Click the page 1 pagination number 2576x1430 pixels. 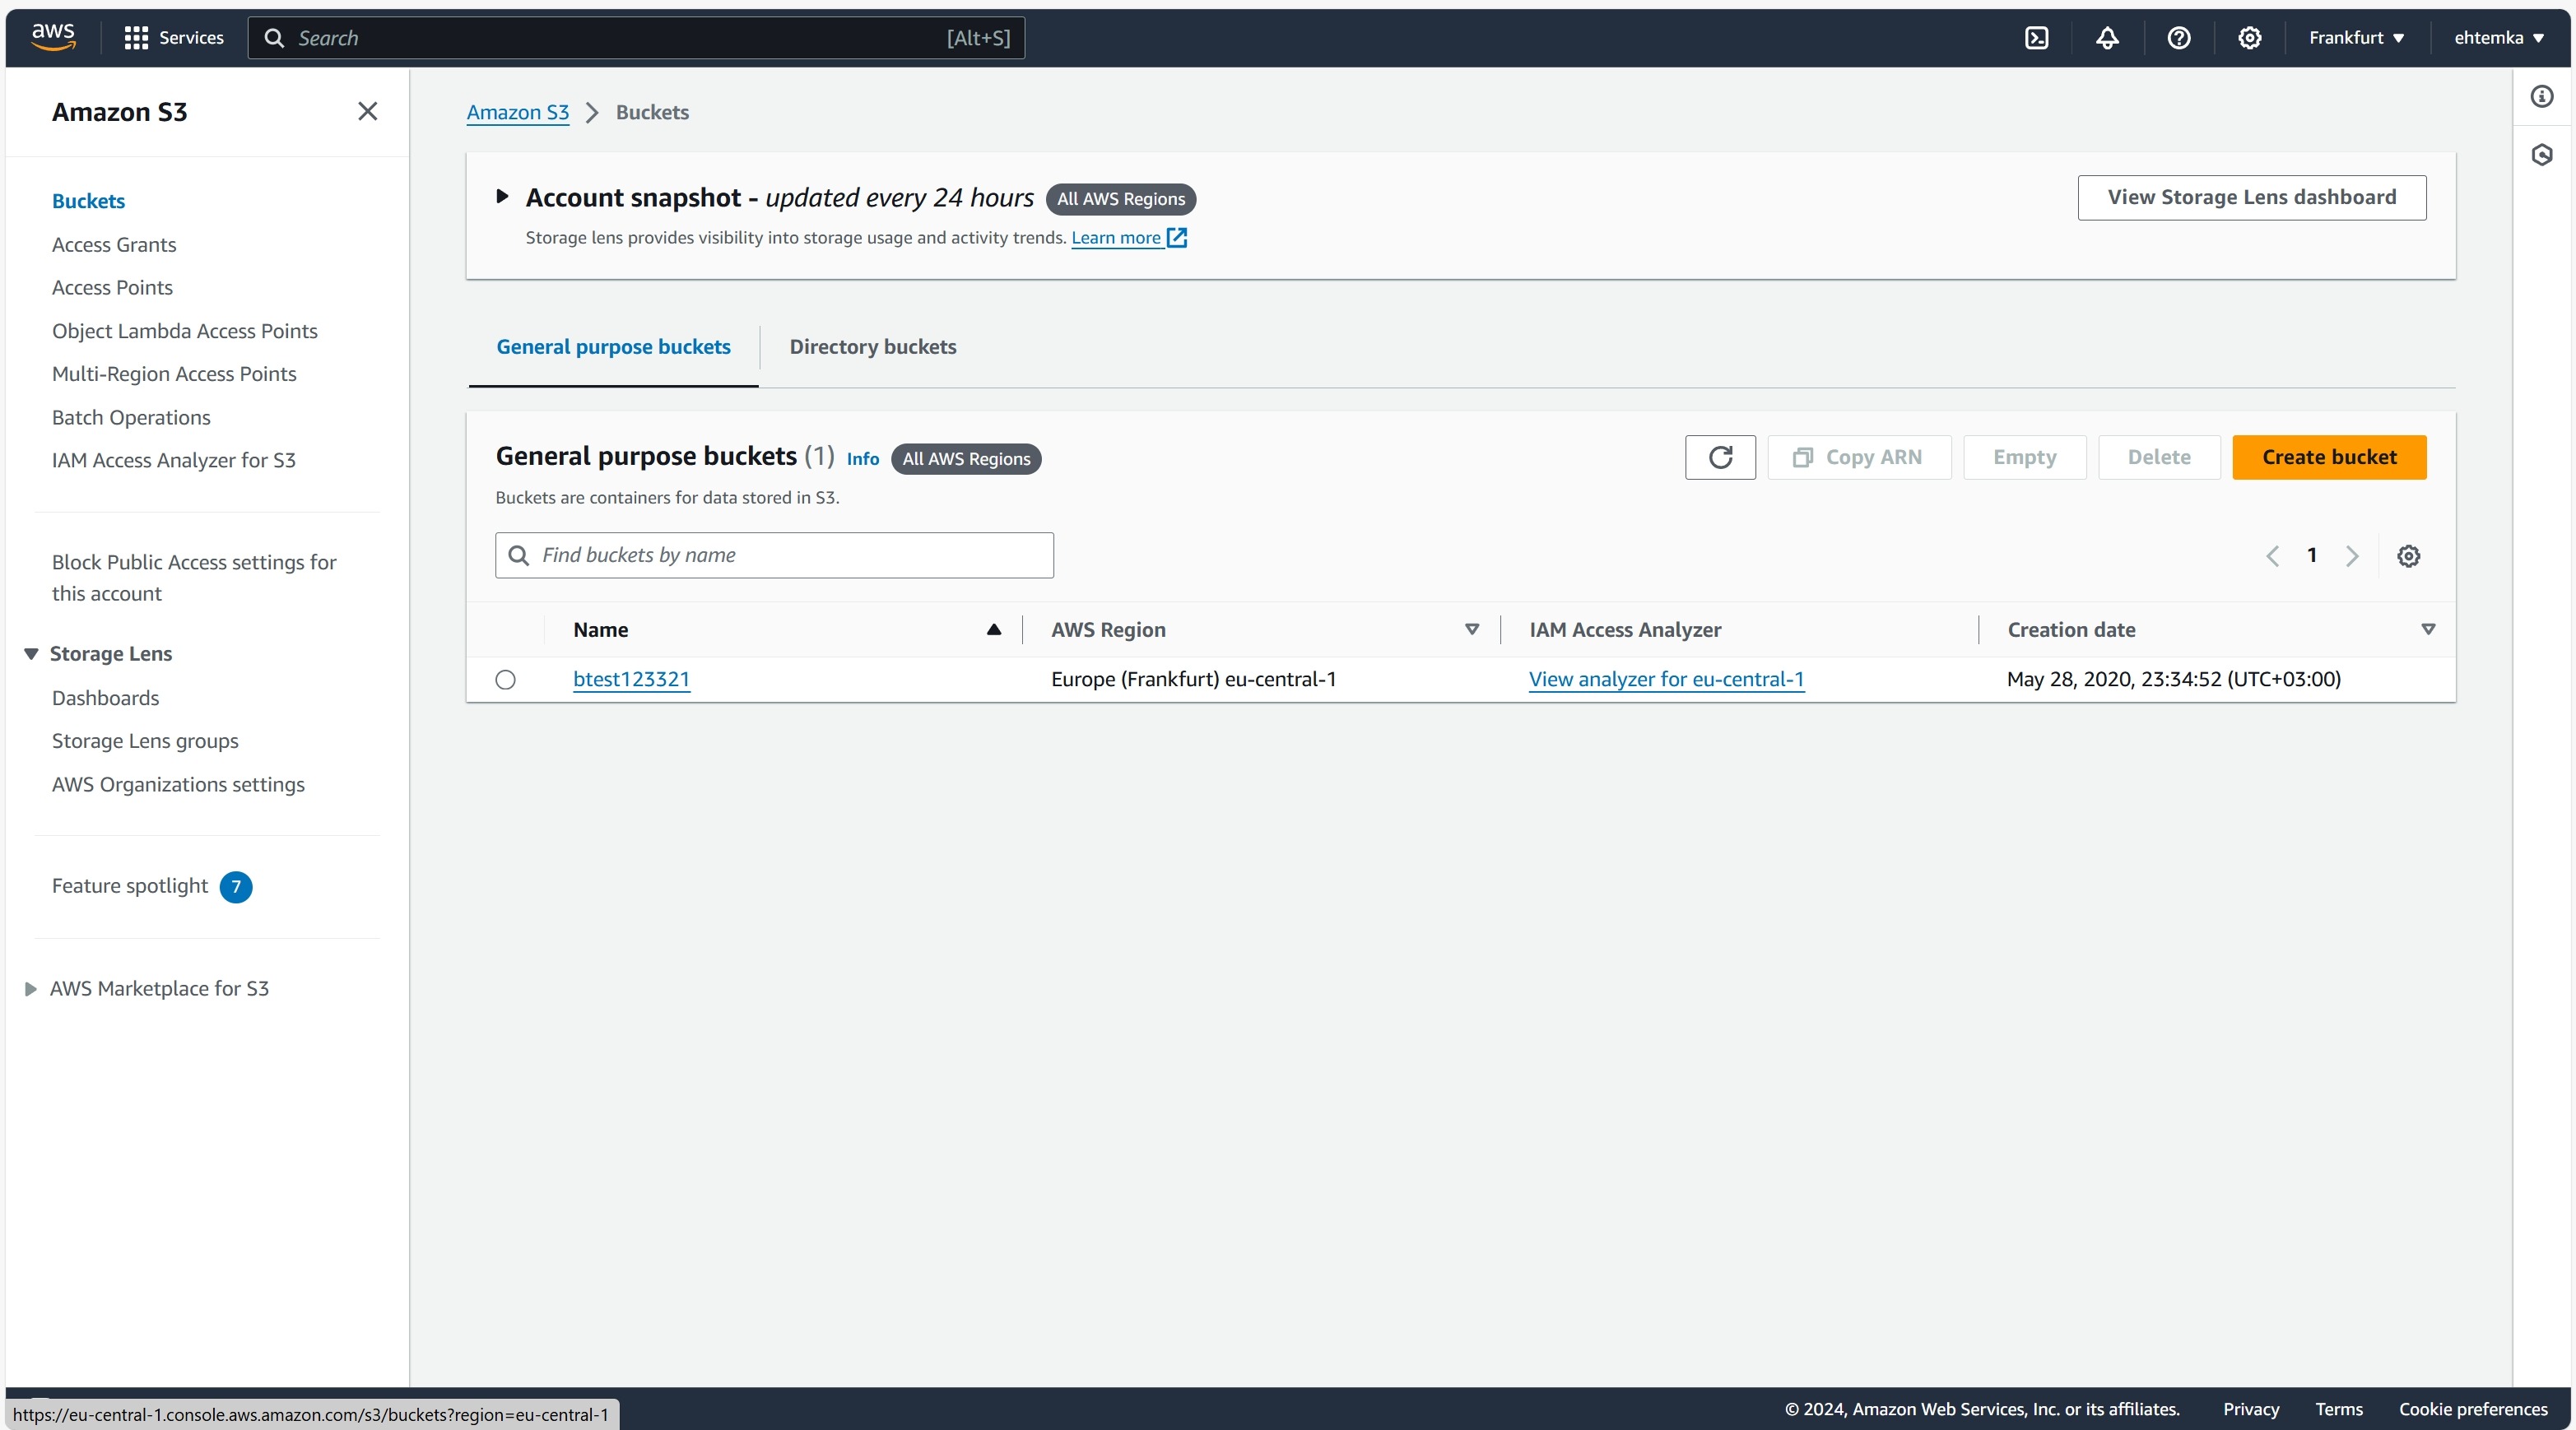click(2311, 555)
